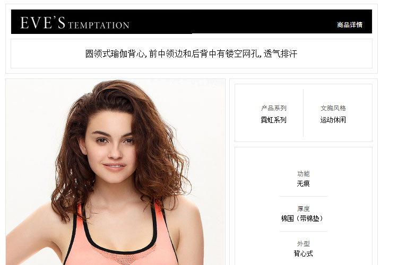The image size is (398, 265).
Task: Select the 产品系列 label
Action: click(274, 108)
